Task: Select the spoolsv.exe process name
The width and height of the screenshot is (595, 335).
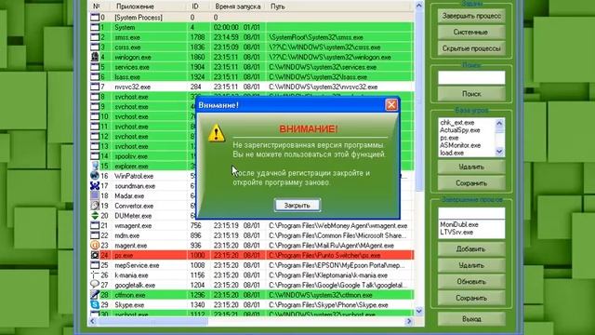Action: [131, 156]
